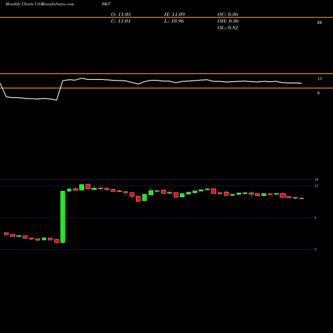Select the low price 'L: 10.96' value
The width and height of the screenshot is (333, 333).
coord(174,21)
